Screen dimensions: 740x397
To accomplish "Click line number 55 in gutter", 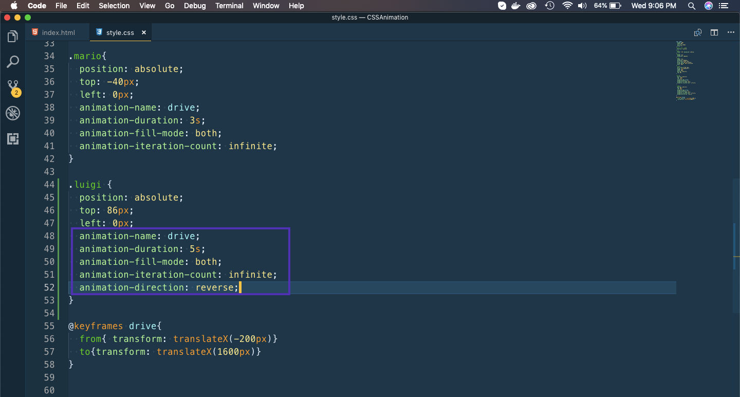I will coord(49,326).
